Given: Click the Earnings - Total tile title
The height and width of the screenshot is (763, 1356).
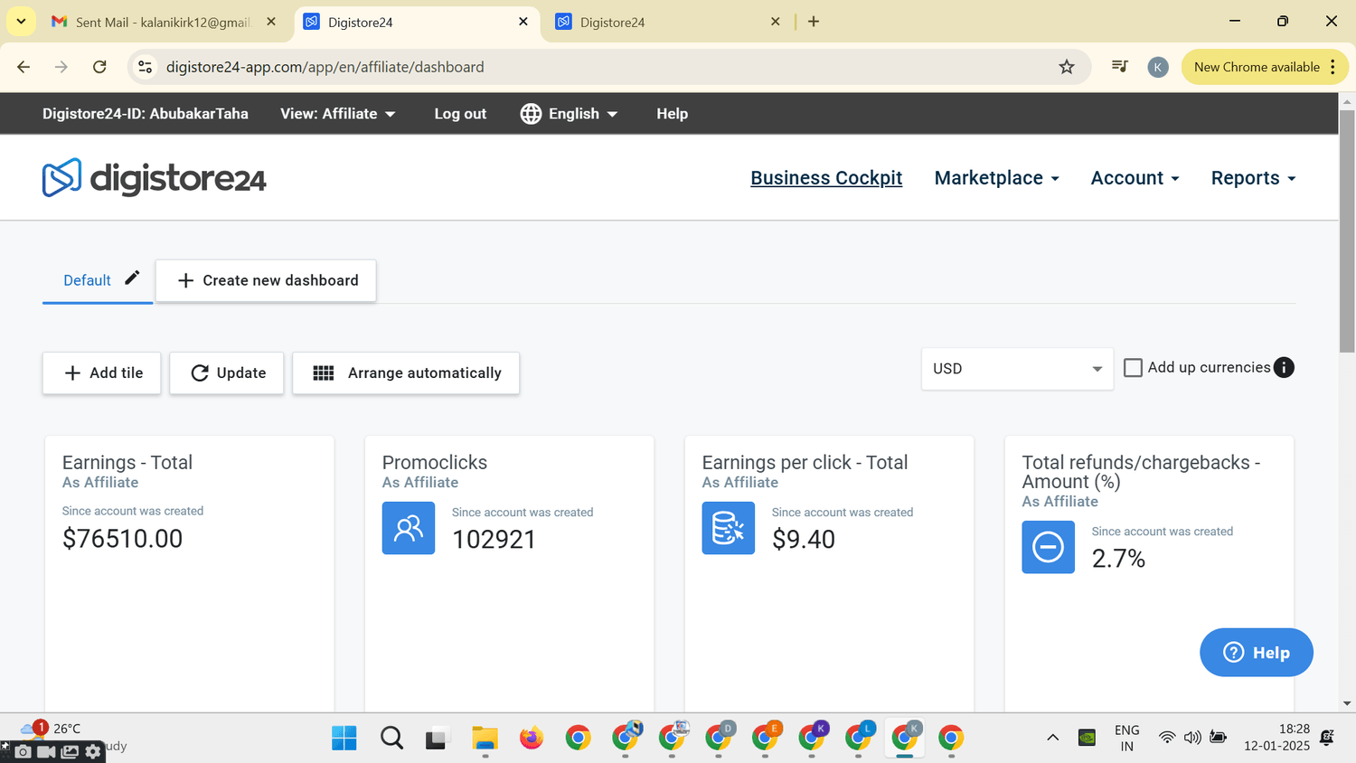Looking at the screenshot, I should (x=127, y=462).
